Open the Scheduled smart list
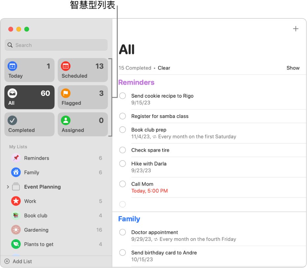 click(x=83, y=70)
